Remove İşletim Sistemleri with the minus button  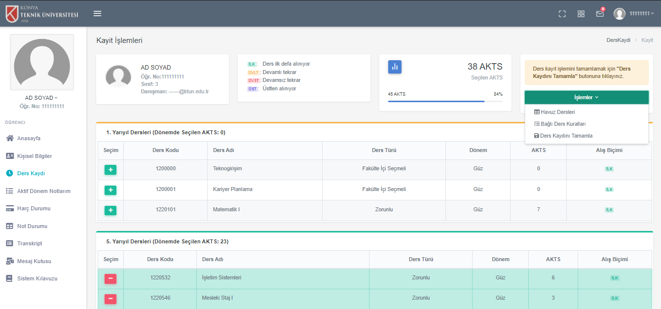[x=110, y=279]
